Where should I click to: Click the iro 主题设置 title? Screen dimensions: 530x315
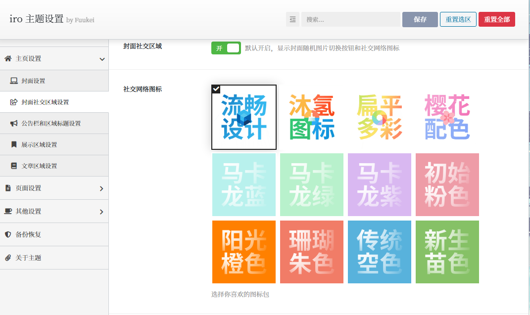(37, 19)
